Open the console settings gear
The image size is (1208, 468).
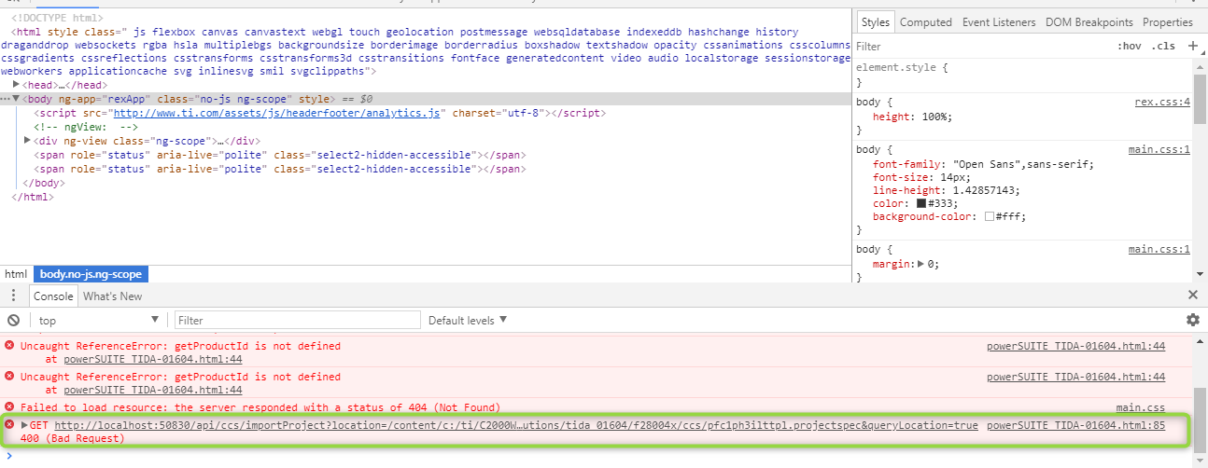[1192, 320]
